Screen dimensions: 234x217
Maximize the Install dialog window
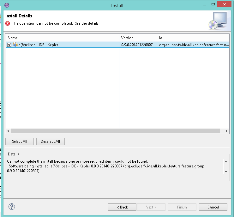(213, 4)
